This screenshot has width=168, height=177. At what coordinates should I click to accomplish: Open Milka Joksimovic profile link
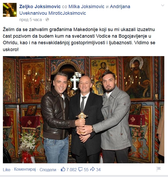(86, 7)
